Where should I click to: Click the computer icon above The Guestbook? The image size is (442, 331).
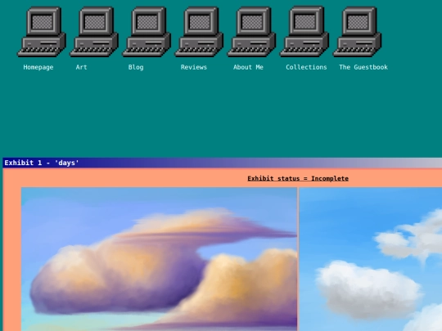357,32
